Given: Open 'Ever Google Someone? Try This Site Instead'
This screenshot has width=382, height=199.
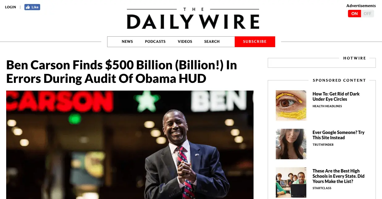Looking at the screenshot, I should tap(338, 135).
